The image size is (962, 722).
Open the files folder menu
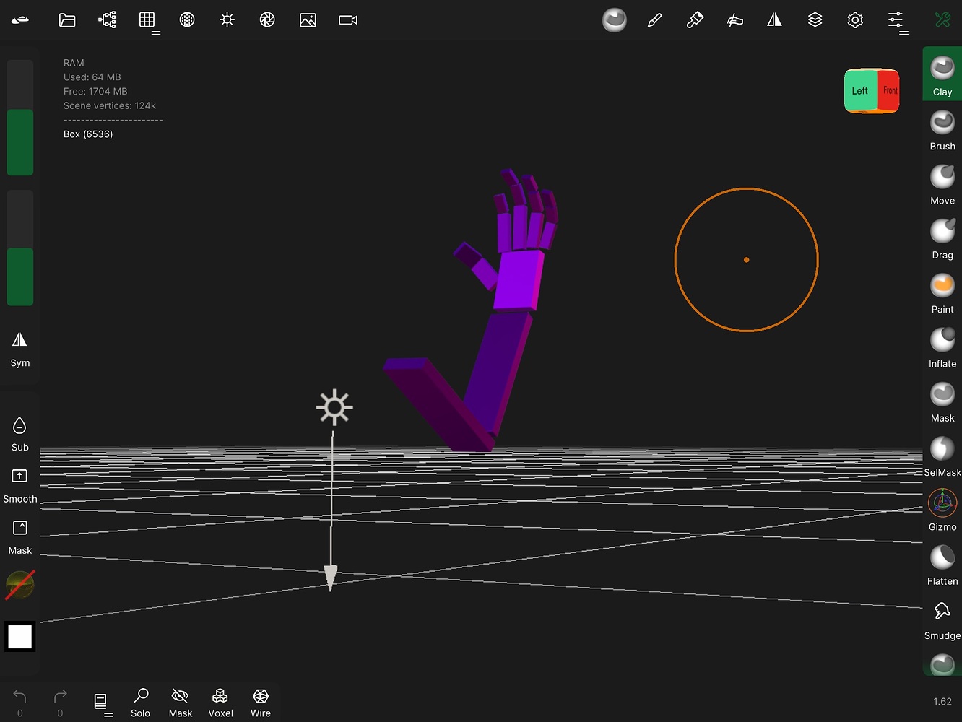point(67,20)
